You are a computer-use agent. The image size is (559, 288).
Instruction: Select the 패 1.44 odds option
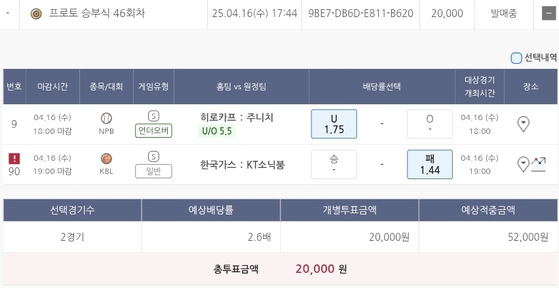pyautogui.click(x=430, y=164)
